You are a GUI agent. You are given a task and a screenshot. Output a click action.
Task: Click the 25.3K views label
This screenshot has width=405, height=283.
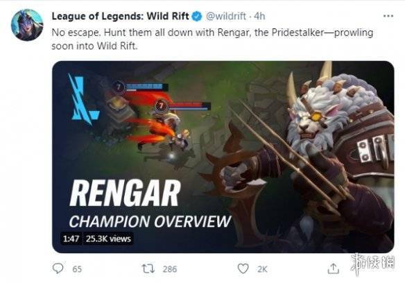click(108, 239)
